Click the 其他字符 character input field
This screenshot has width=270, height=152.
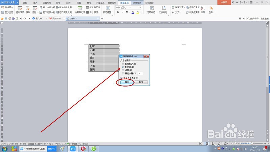[140, 73]
